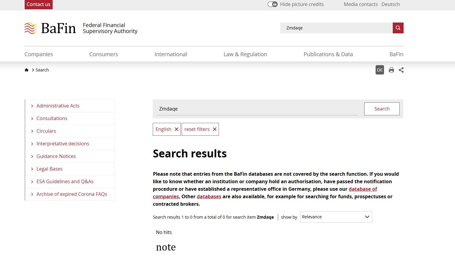The height and width of the screenshot is (258, 455).
Task: Follow the databases link
Action: pyautogui.click(x=209, y=196)
